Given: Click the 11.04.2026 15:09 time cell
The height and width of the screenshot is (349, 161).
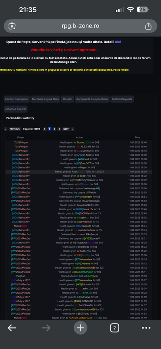Looking at the screenshot, I should (x=138, y=276).
